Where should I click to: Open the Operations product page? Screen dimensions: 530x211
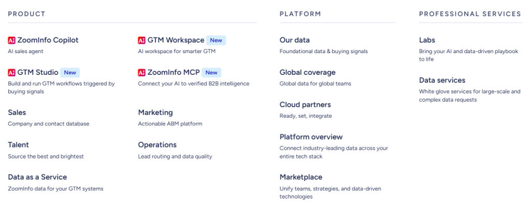pyautogui.click(x=157, y=144)
